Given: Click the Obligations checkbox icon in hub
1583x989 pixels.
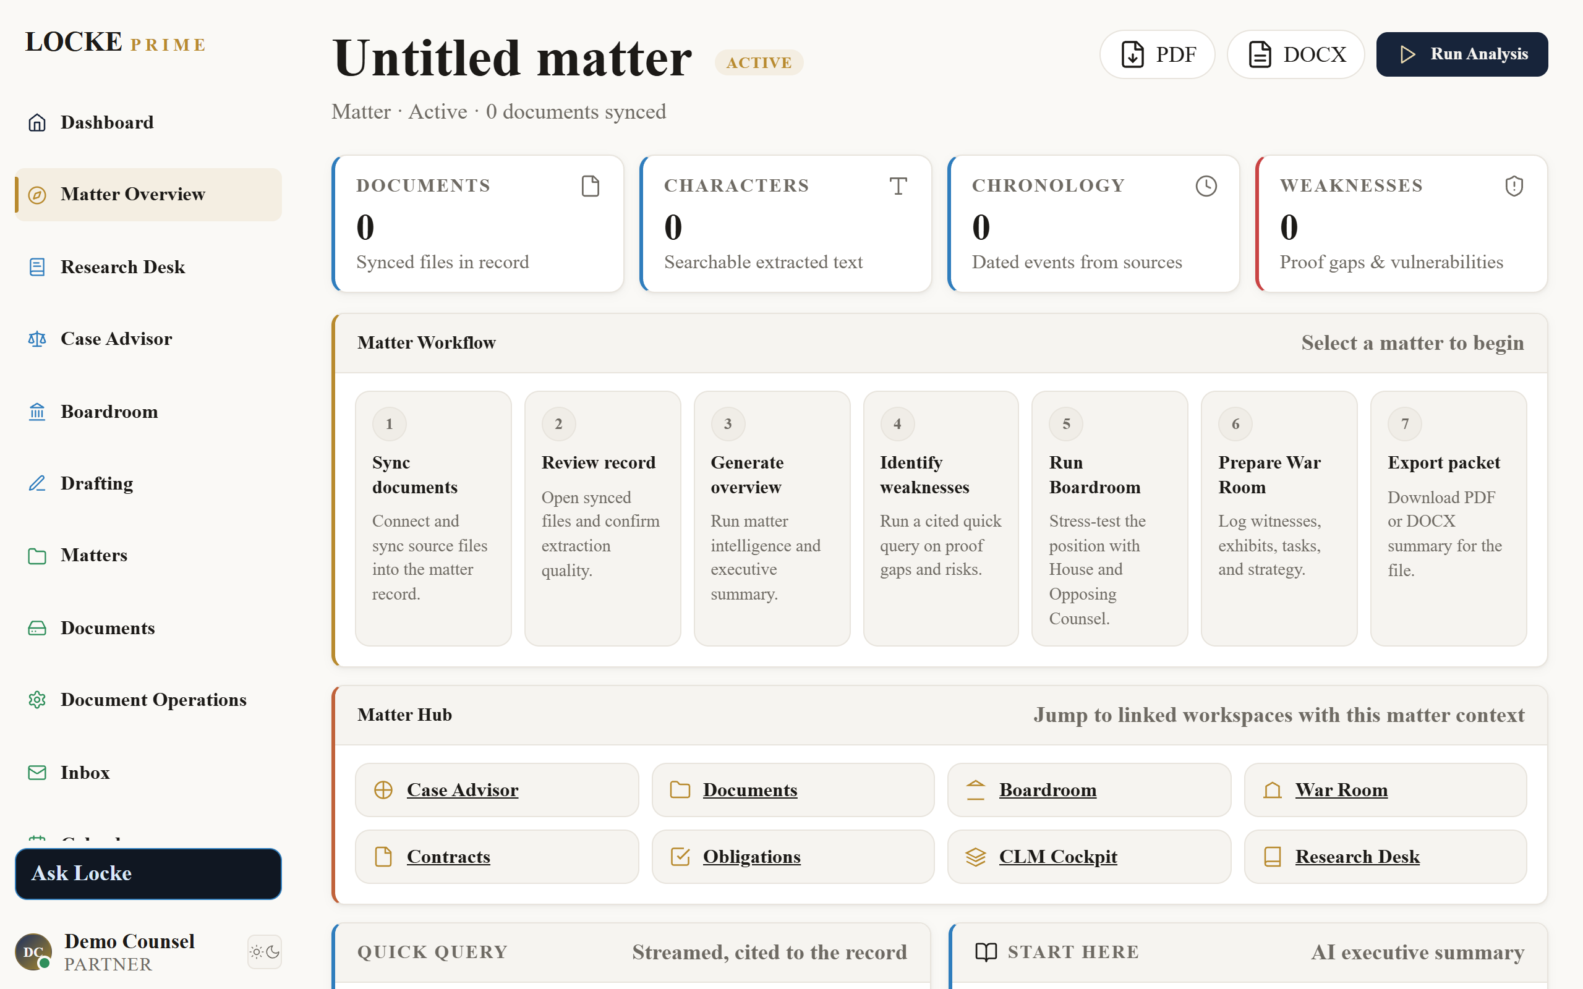Looking at the screenshot, I should tap(680, 857).
